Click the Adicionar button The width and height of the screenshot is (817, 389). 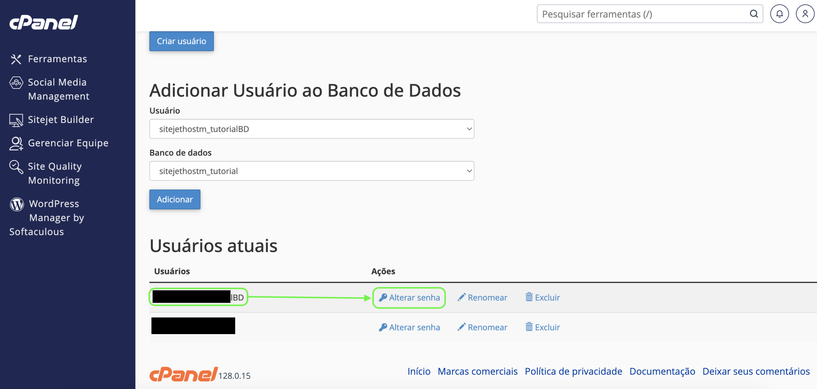pyautogui.click(x=175, y=200)
